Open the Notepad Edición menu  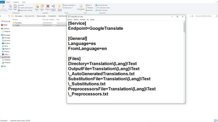click(76, 20)
